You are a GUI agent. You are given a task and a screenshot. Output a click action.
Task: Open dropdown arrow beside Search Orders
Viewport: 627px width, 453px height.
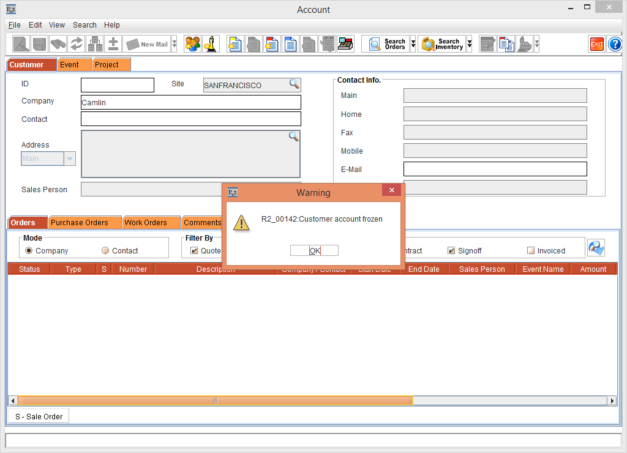pyautogui.click(x=413, y=44)
